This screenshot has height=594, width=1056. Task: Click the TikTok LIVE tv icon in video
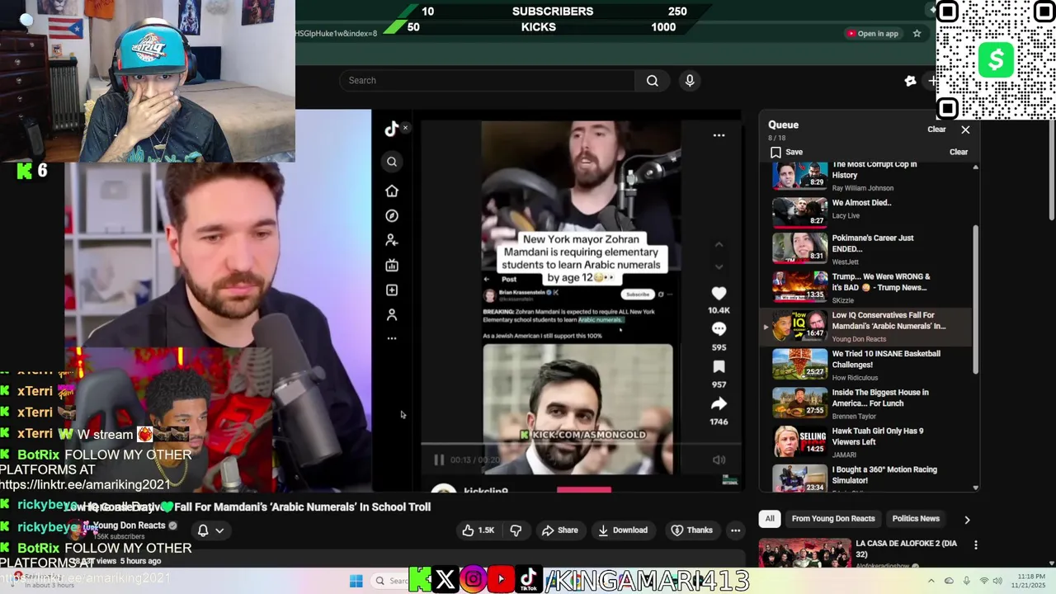pos(392,265)
